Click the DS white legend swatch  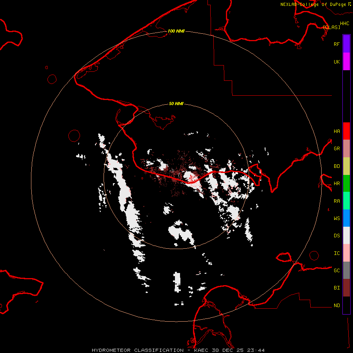pyautogui.click(x=346, y=235)
